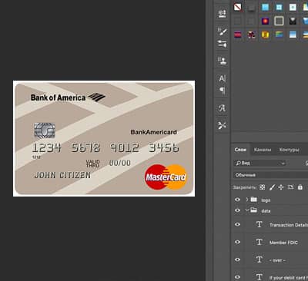The height and width of the screenshot is (281, 308).
Task: Expand the logo layer group
Action: click(x=247, y=200)
